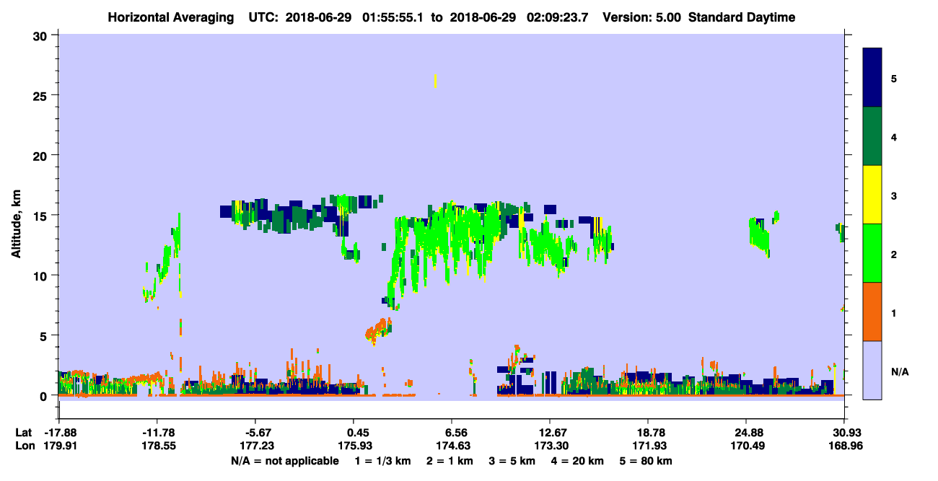Click longitude value 168.96

pyautogui.click(x=844, y=446)
